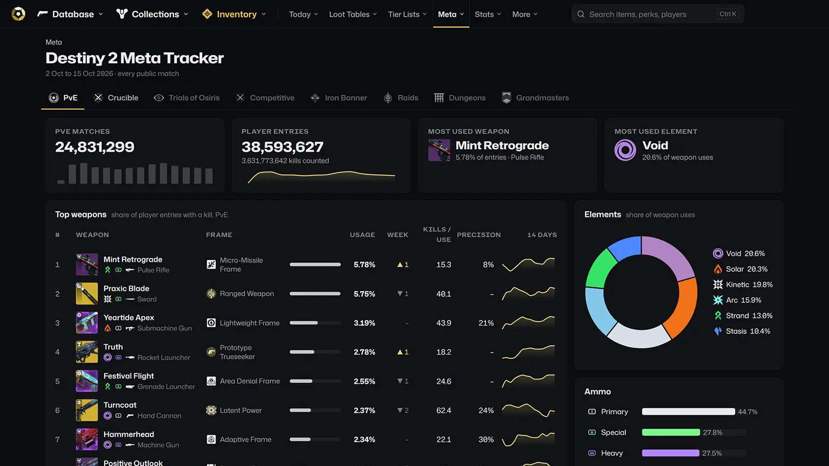The width and height of the screenshot is (829, 466).
Task: Sort table by KILLS / USE column
Action: pyautogui.click(x=437, y=235)
